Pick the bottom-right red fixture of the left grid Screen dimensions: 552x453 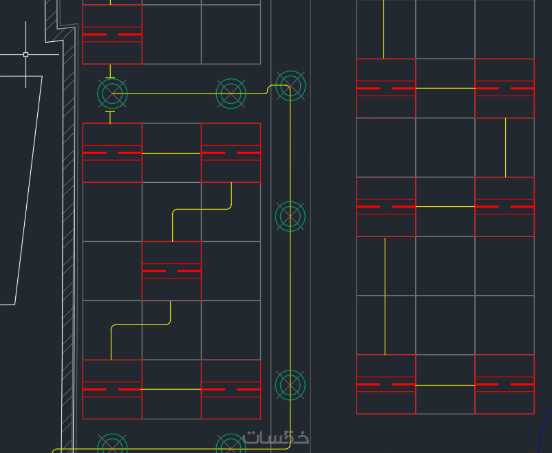click(x=231, y=389)
